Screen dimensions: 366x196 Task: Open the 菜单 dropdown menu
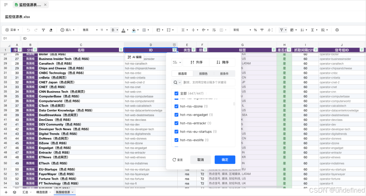pyautogui.click(x=12, y=30)
